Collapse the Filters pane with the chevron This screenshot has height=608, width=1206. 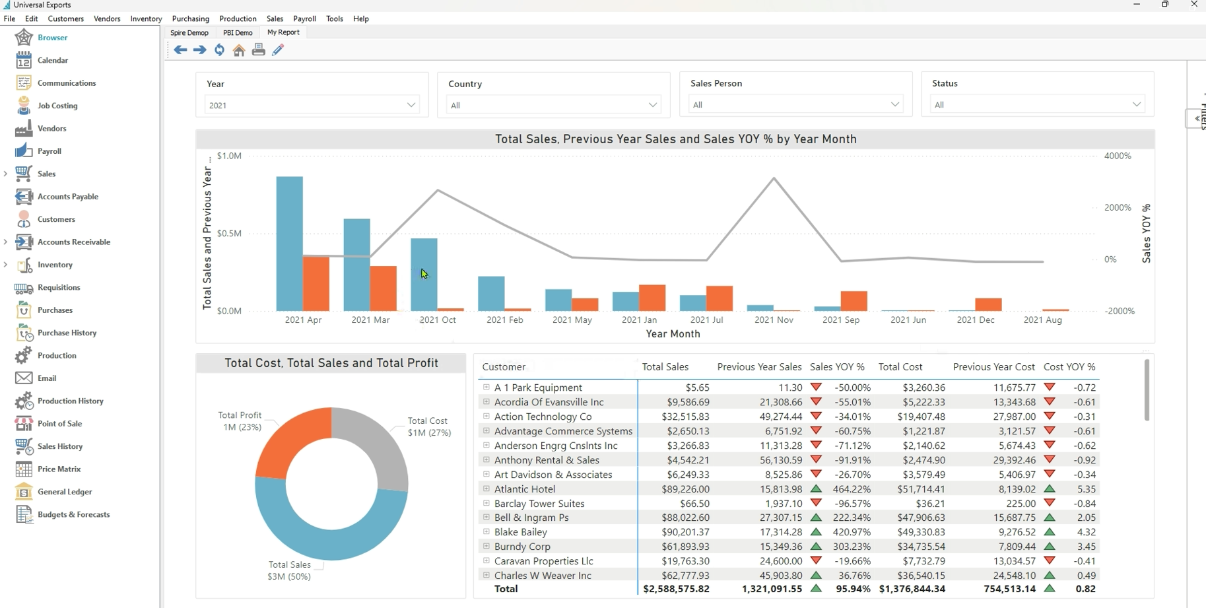tap(1196, 118)
